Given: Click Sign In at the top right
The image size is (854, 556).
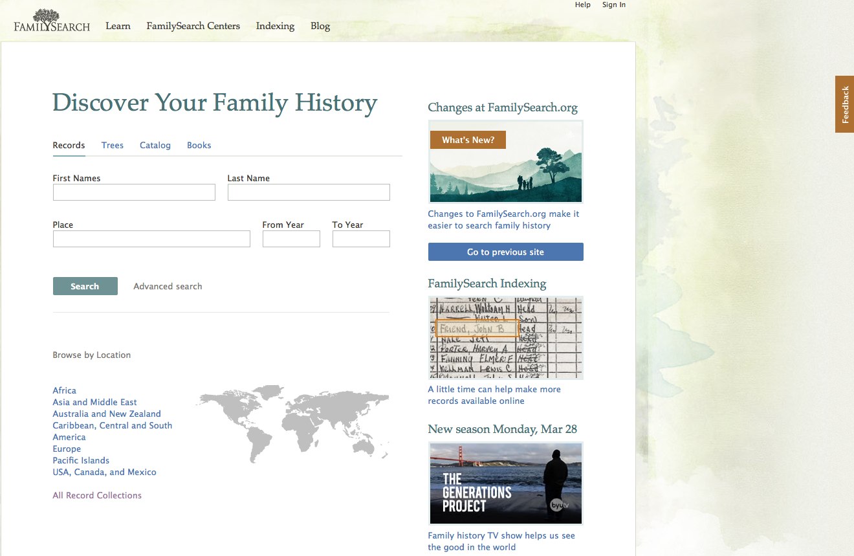Looking at the screenshot, I should coord(613,5).
